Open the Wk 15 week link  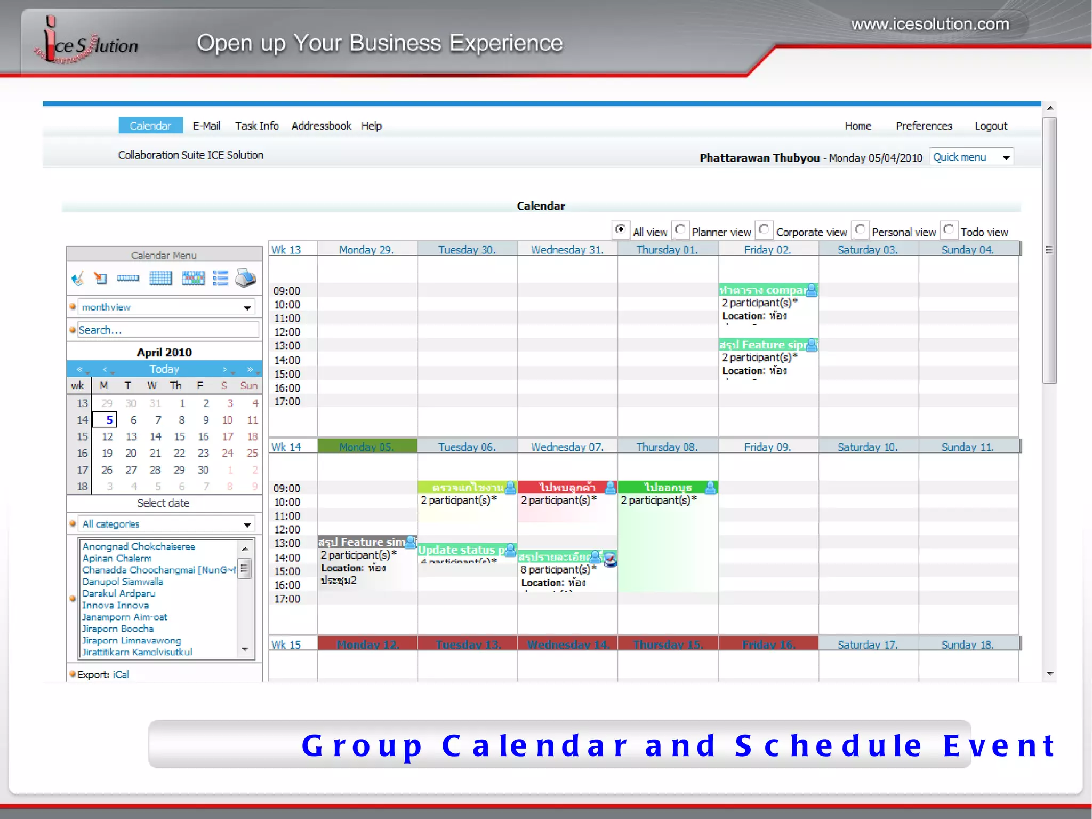pos(286,645)
